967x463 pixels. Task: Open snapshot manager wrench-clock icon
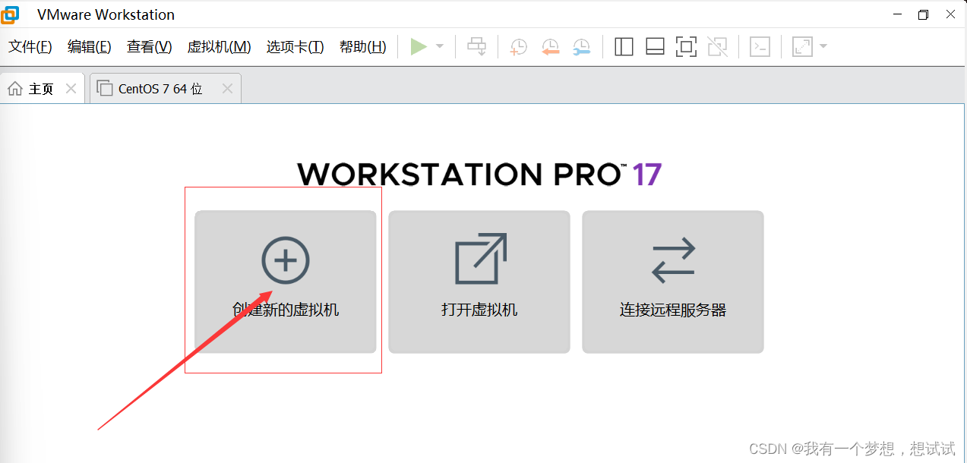click(581, 47)
